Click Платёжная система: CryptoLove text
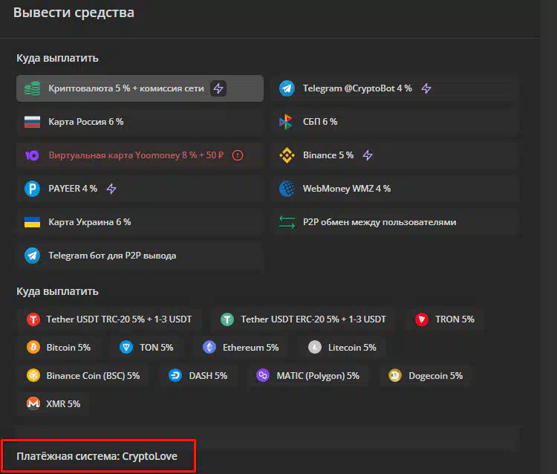Viewport: 557px width, 474px height. click(x=97, y=456)
